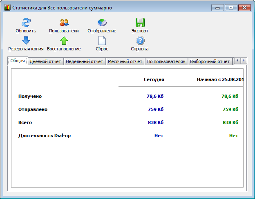Screen dimensions: 255x199
Task: Show the По пользователям tab
Action: point(166,61)
